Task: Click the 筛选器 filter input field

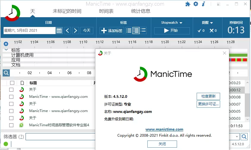Action: click(61, 137)
